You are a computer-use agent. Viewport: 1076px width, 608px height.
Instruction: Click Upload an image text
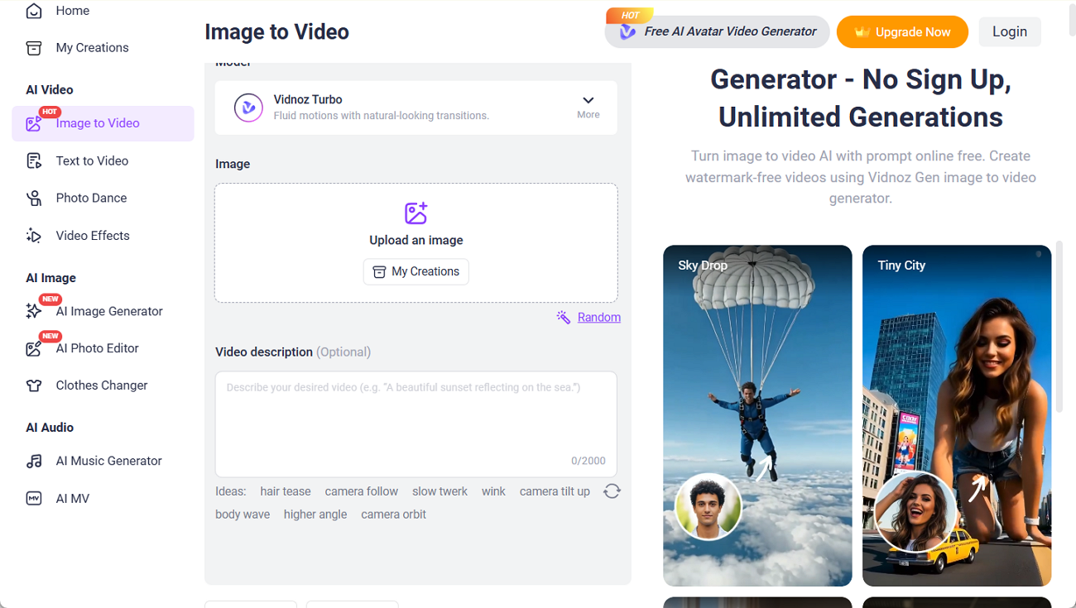416,241
